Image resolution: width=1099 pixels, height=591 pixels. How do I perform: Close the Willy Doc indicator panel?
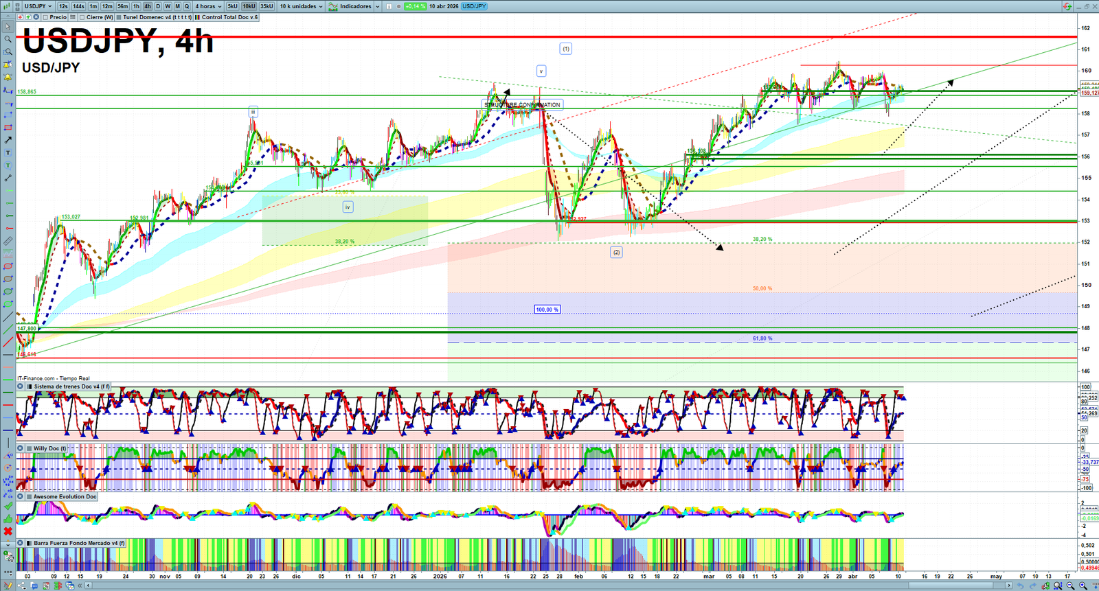pyautogui.click(x=21, y=448)
